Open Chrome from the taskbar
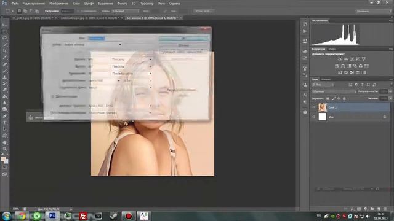Viewport: 394px width, 221px height. coord(22,215)
